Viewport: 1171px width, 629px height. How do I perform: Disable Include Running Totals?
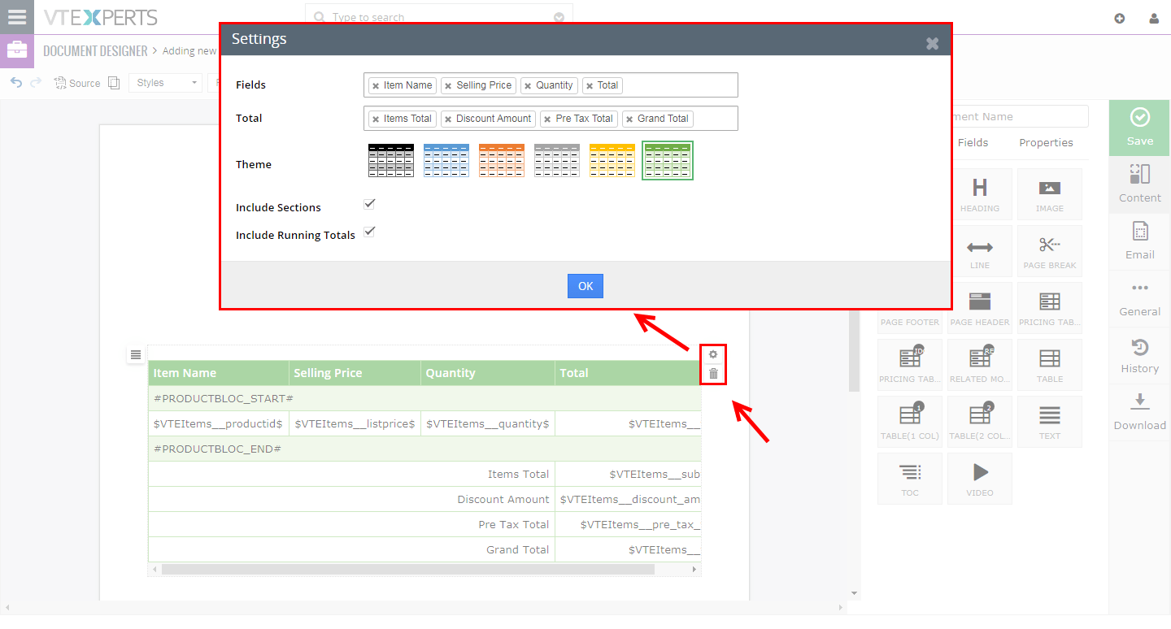(x=369, y=231)
